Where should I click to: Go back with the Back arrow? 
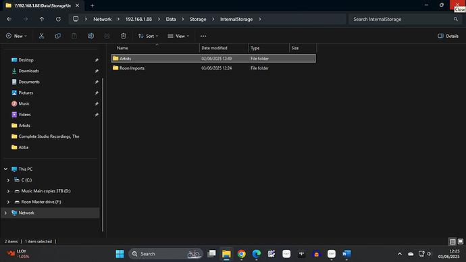pyautogui.click(x=9, y=19)
